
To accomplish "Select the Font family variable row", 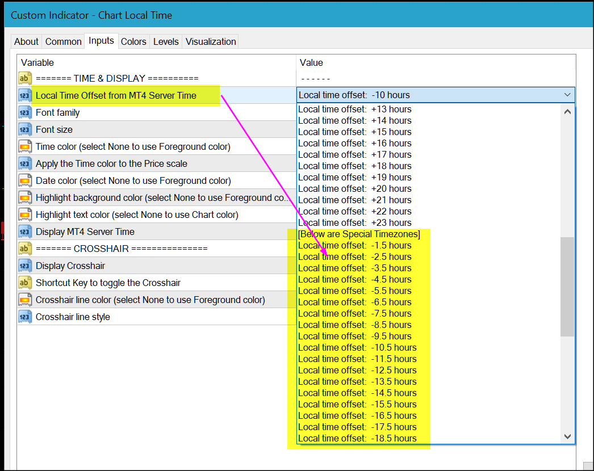I will [x=157, y=112].
